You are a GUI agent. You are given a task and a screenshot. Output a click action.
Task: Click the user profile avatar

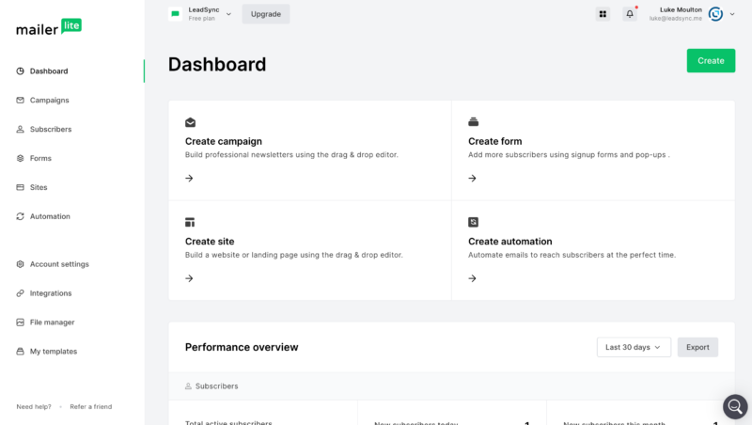715,14
